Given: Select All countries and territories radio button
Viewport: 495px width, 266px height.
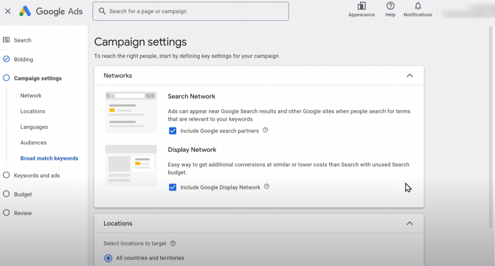Looking at the screenshot, I should [x=108, y=258].
